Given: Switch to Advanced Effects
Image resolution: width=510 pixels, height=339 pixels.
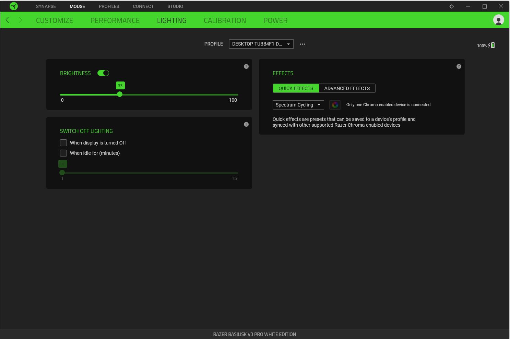Looking at the screenshot, I should pyautogui.click(x=347, y=88).
